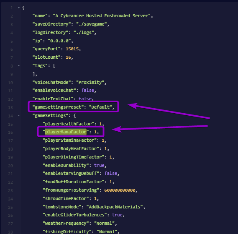Click the "gameSettingsPreset" key
Image resolution: width=238 pixels, height=234 pixels.
point(58,107)
